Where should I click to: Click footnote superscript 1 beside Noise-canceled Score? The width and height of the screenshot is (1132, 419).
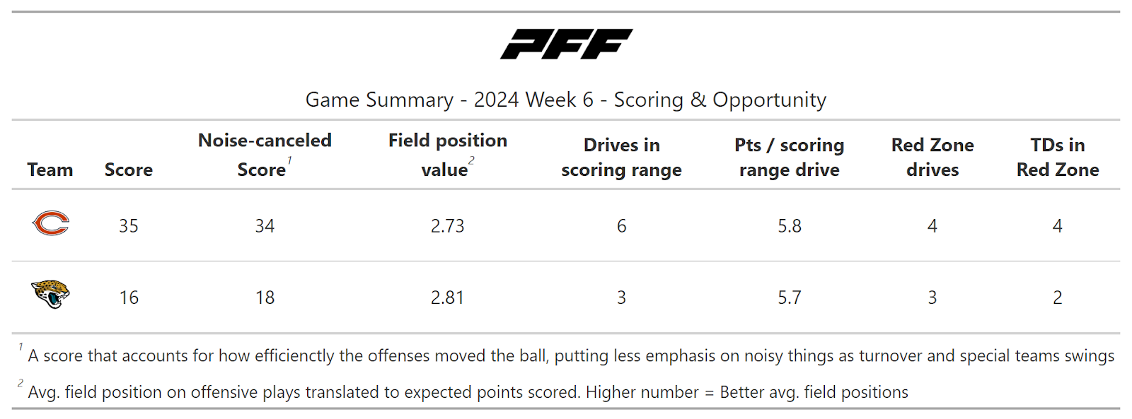(x=289, y=161)
